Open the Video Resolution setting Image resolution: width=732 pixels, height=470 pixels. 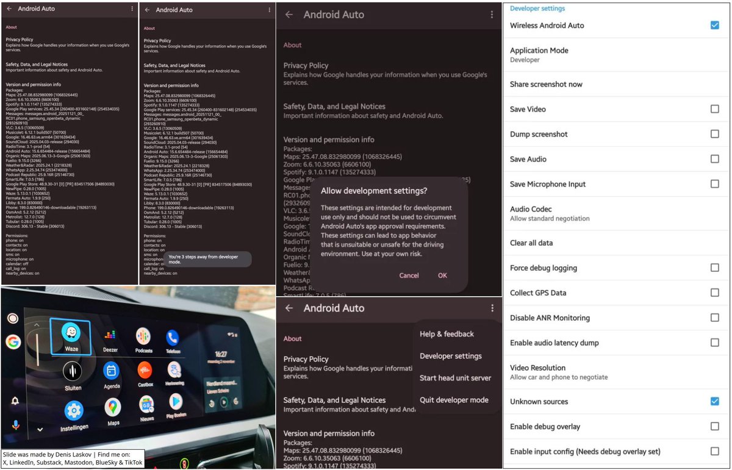pos(616,372)
